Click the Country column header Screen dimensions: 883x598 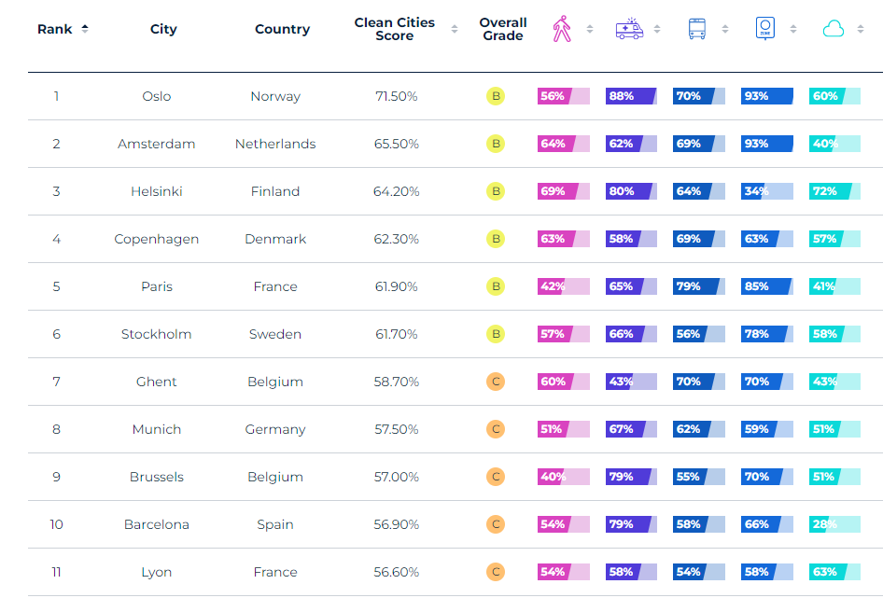click(x=282, y=29)
